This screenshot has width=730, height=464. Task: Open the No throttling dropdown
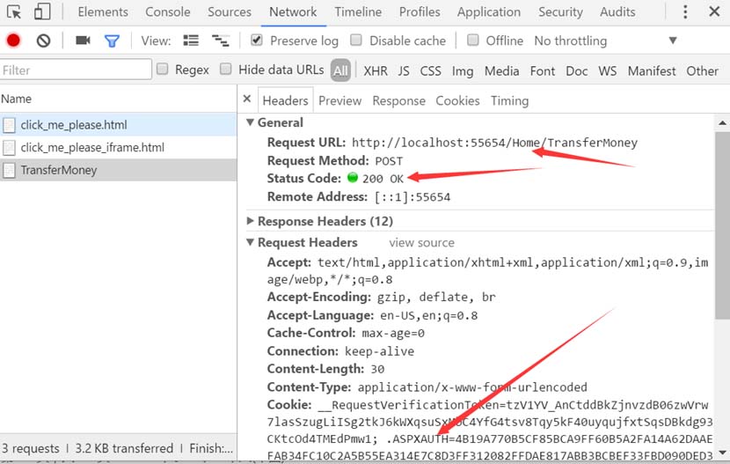(x=606, y=41)
